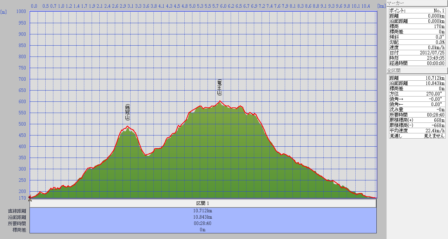Collapse the 全区間 panel header
Screen dimensions: 448x239
click(417, 71)
